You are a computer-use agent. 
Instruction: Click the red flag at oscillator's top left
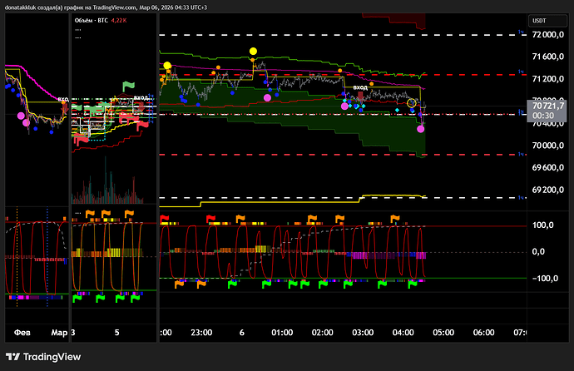click(164, 218)
